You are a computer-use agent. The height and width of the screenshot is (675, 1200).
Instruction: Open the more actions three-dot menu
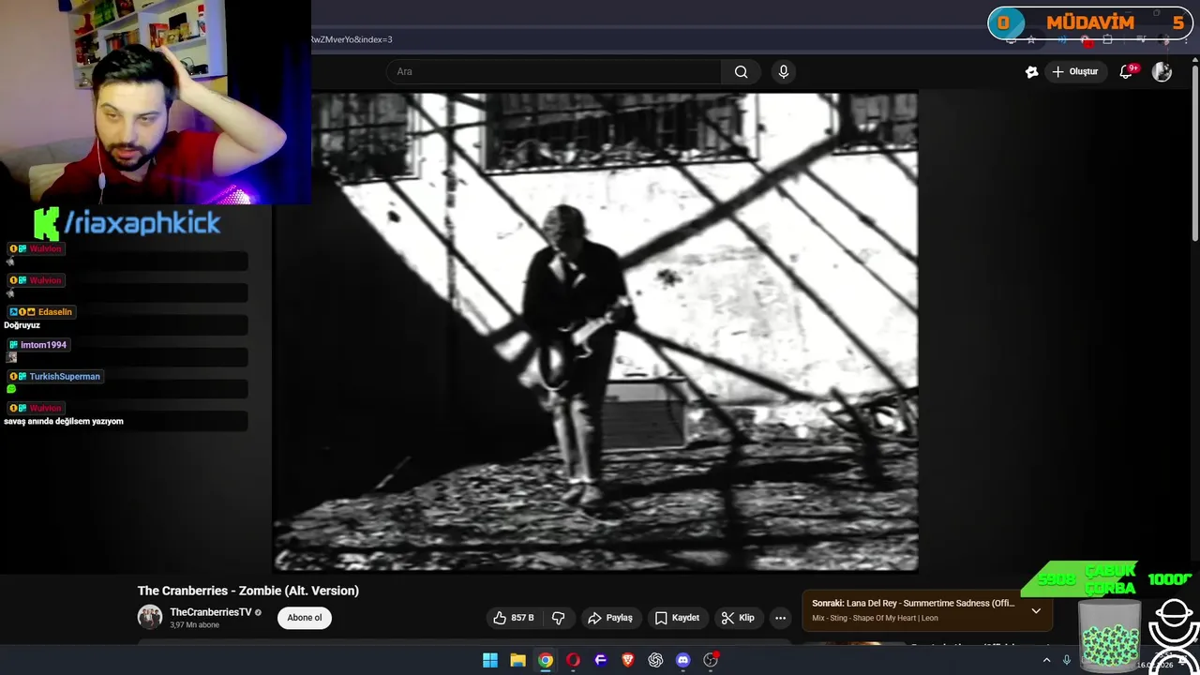780,618
